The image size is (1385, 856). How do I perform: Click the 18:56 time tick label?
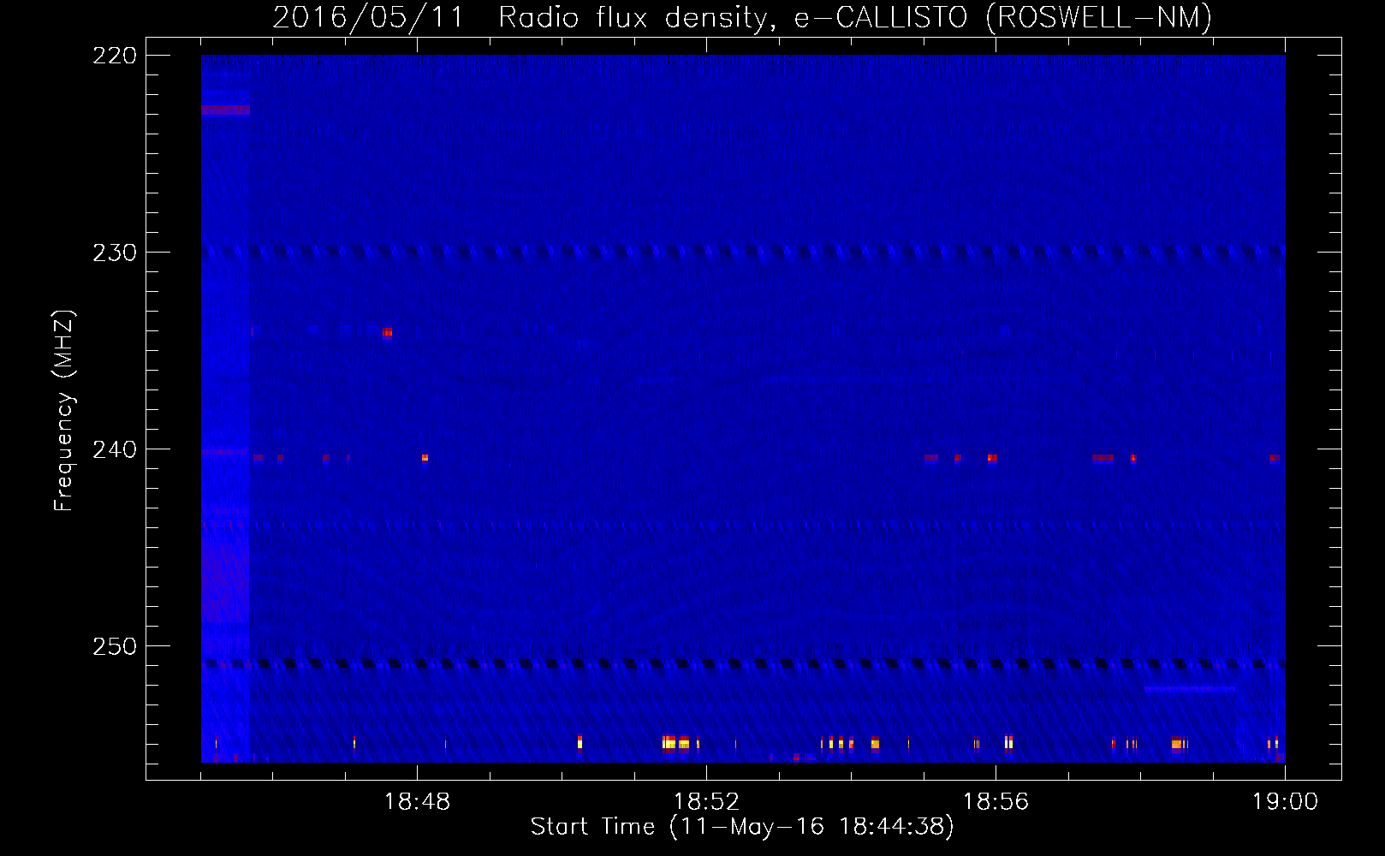[996, 801]
